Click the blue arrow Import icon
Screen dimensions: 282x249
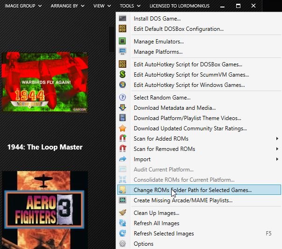pos(123,159)
